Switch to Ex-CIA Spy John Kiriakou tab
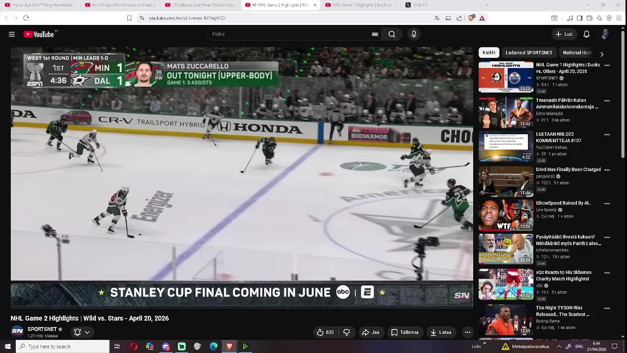 (x=120, y=5)
